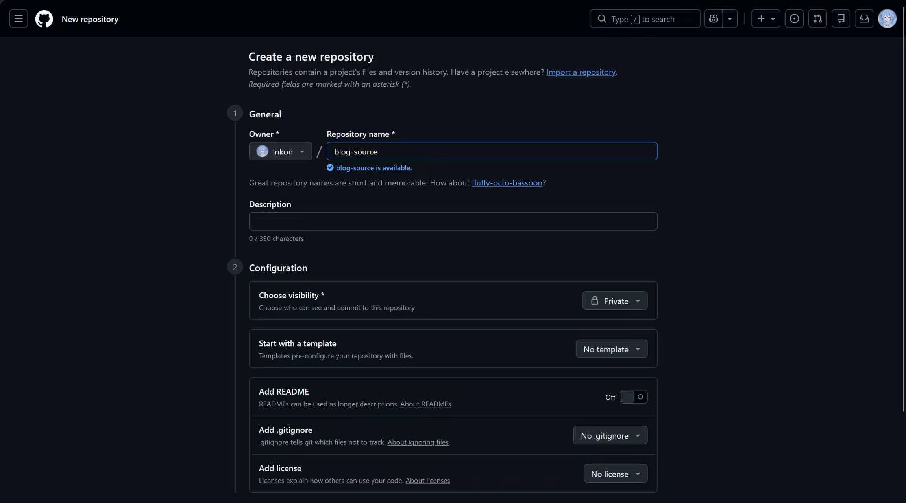Open the hamburger navigation menu
Screen dimensions: 906x503
[18, 18]
